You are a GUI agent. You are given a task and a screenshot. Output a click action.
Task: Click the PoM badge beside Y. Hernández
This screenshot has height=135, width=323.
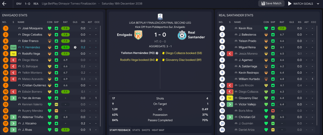tap(13, 47)
